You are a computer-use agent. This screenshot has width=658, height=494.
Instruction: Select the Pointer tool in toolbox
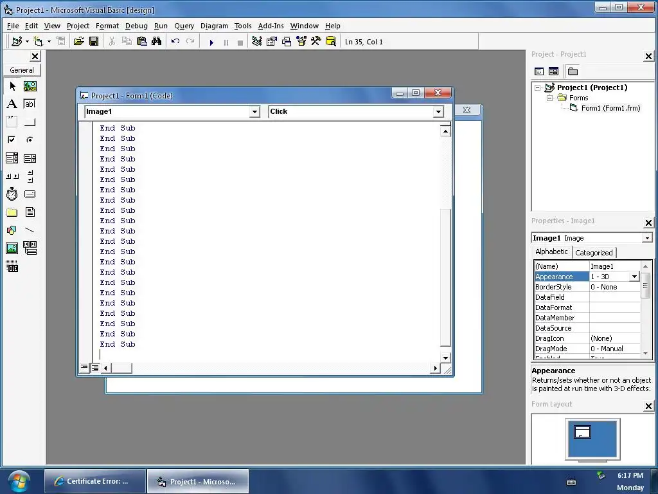coord(12,86)
